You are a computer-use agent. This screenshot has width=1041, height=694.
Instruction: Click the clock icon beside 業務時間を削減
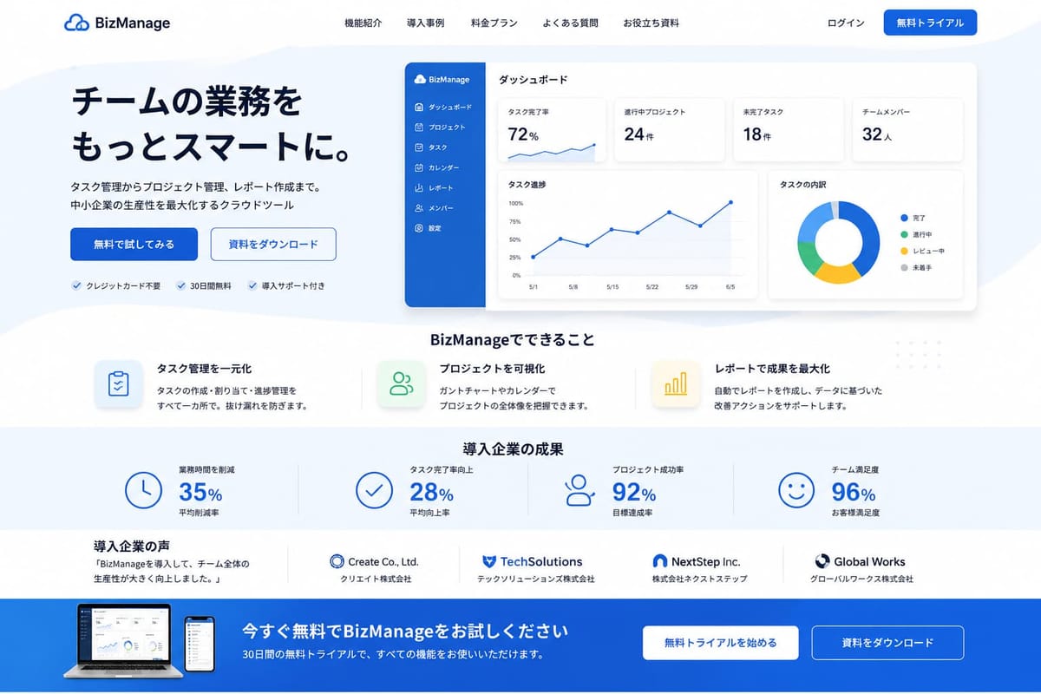pos(143,490)
